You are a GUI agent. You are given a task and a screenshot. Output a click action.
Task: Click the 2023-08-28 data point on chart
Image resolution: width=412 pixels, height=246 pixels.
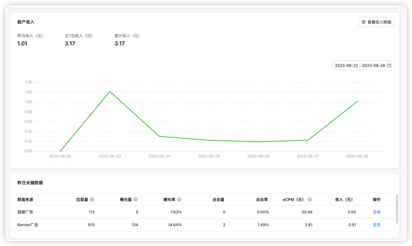tap(357, 101)
